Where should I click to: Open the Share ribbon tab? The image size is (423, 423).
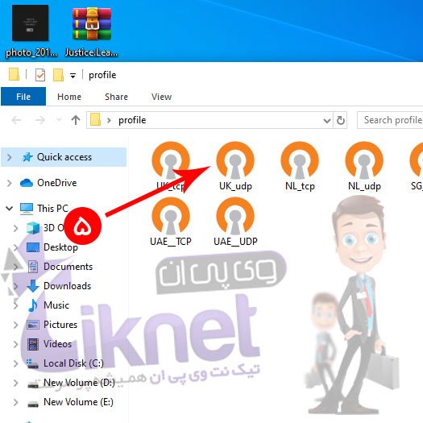tap(116, 97)
